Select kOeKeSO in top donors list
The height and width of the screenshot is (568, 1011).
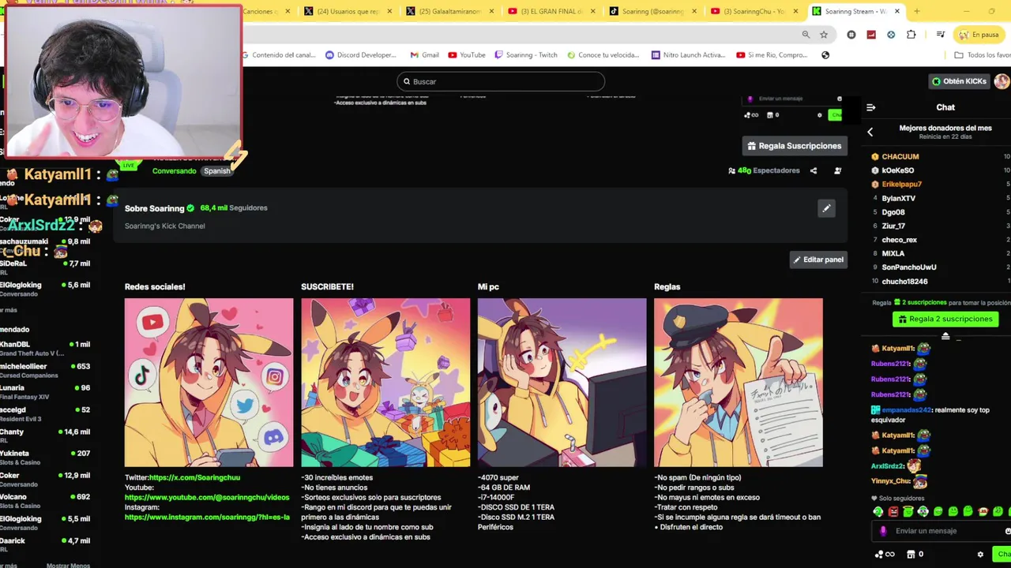coord(898,170)
